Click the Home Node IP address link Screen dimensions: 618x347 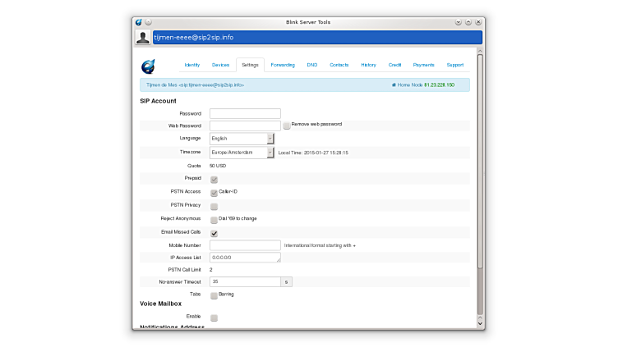click(x=439, y=84)
